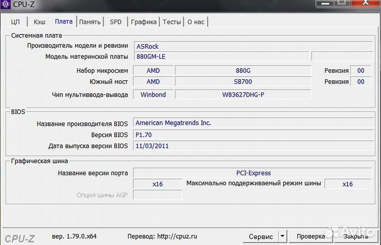The height and width of the screenshot is (245, 381).
Task: Switch to the ЦП tab
Action: tap(15, 22)
